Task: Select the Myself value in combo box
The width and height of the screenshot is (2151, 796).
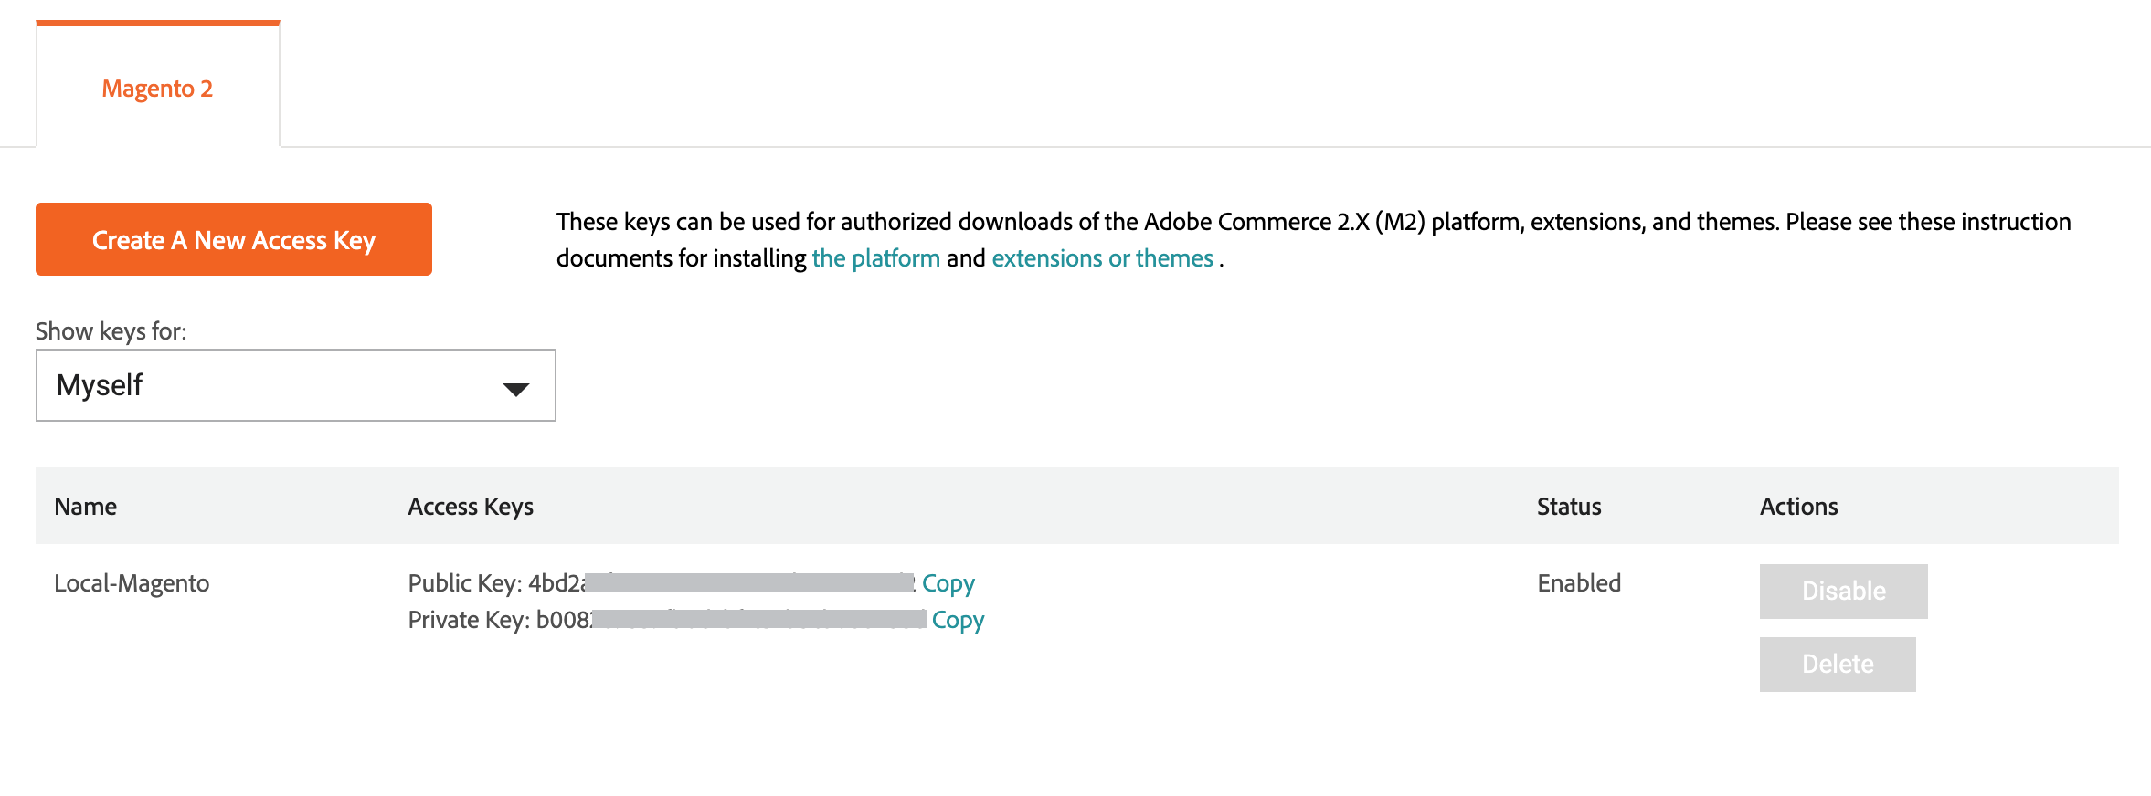Action: point(101,385)
